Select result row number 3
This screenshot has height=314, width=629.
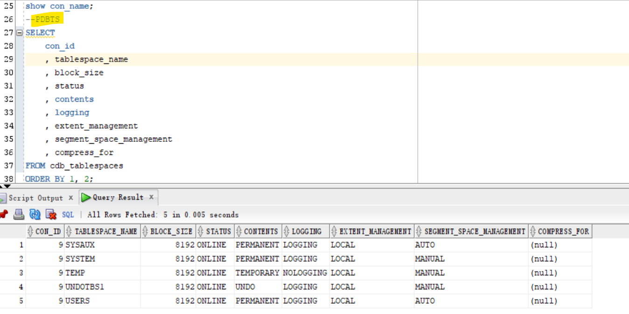(x=13, y=273)
